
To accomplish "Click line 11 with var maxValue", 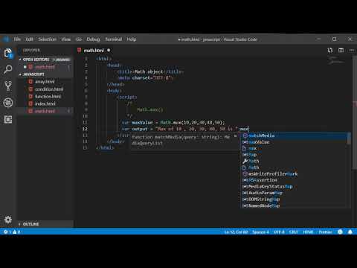I will (173, 123).
